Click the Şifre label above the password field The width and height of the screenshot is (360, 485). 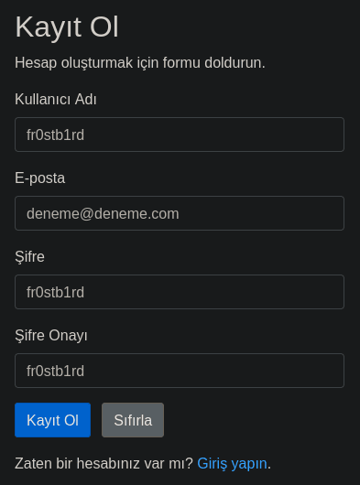coord(29,257)
